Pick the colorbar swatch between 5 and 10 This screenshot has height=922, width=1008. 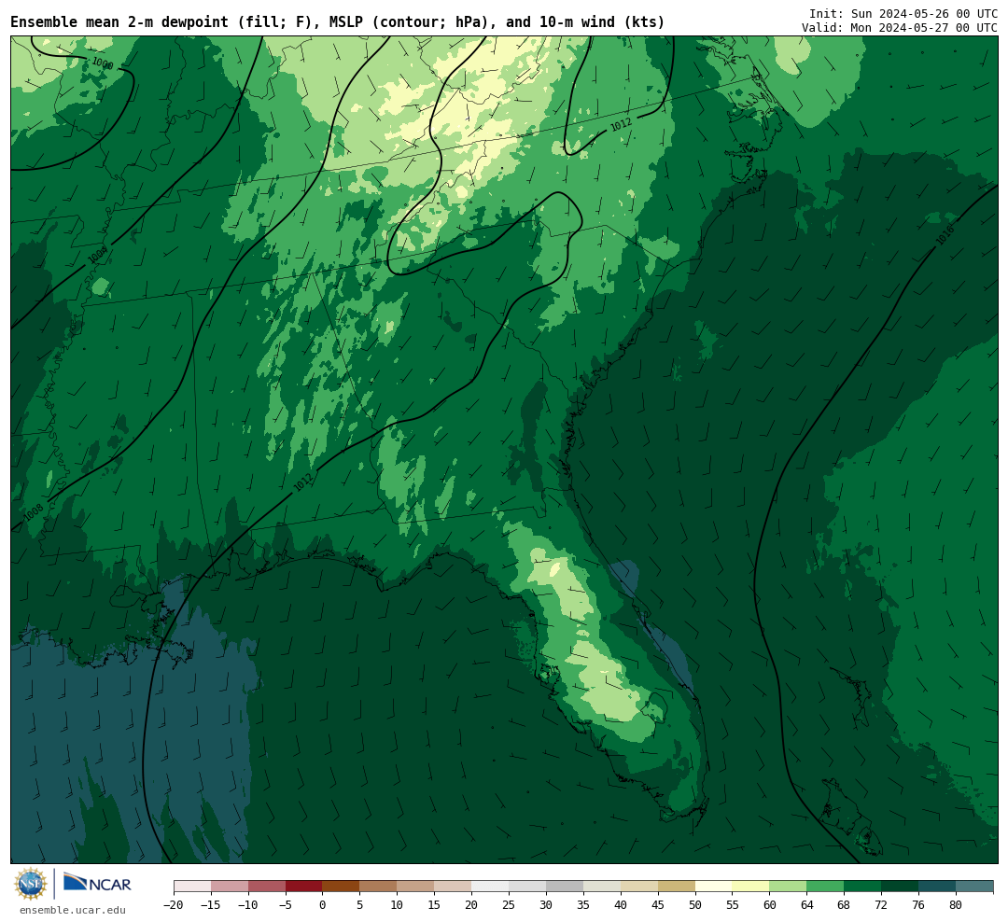pos(379,886)
